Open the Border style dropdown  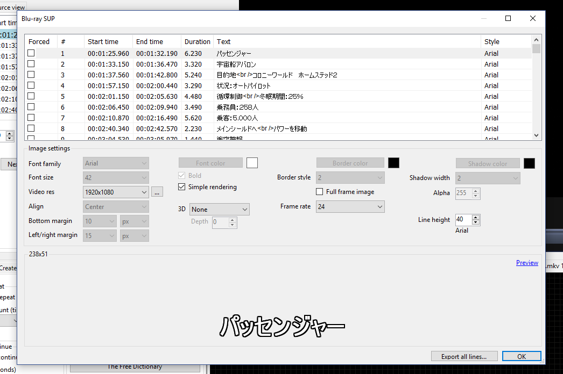(x=350, y=177)
